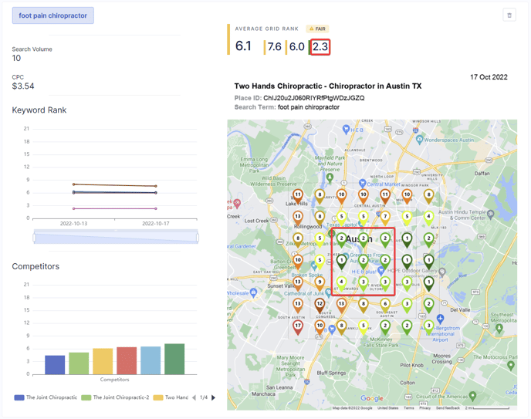Click the Central Market map marker
This screenshot has width=531, height=419.
[x=361, y=184]
